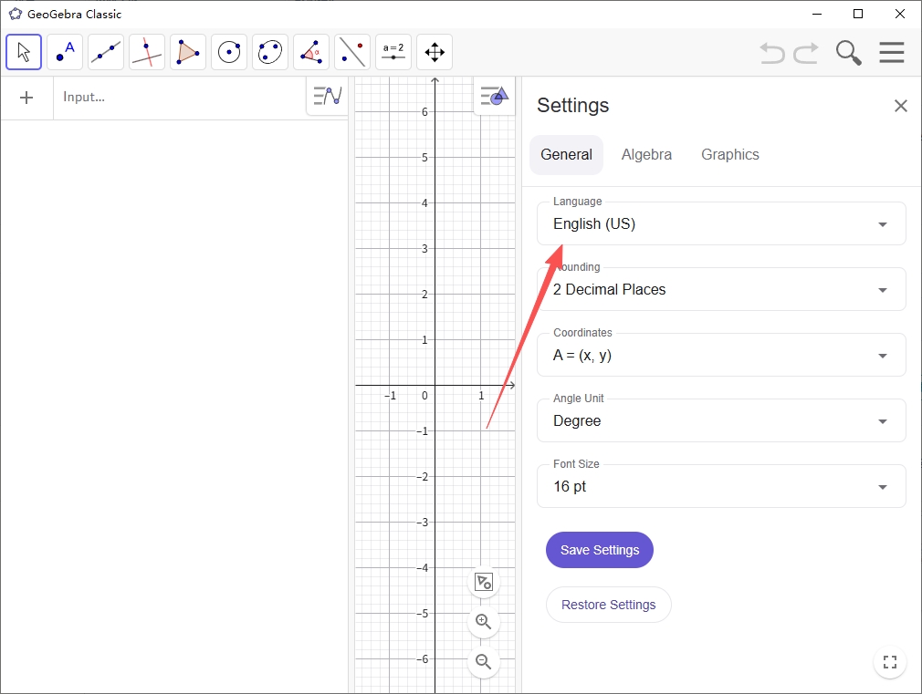Close the GeoGebra Classic window
The width and height of the screenshot is (922, 694).
[900, 14]
